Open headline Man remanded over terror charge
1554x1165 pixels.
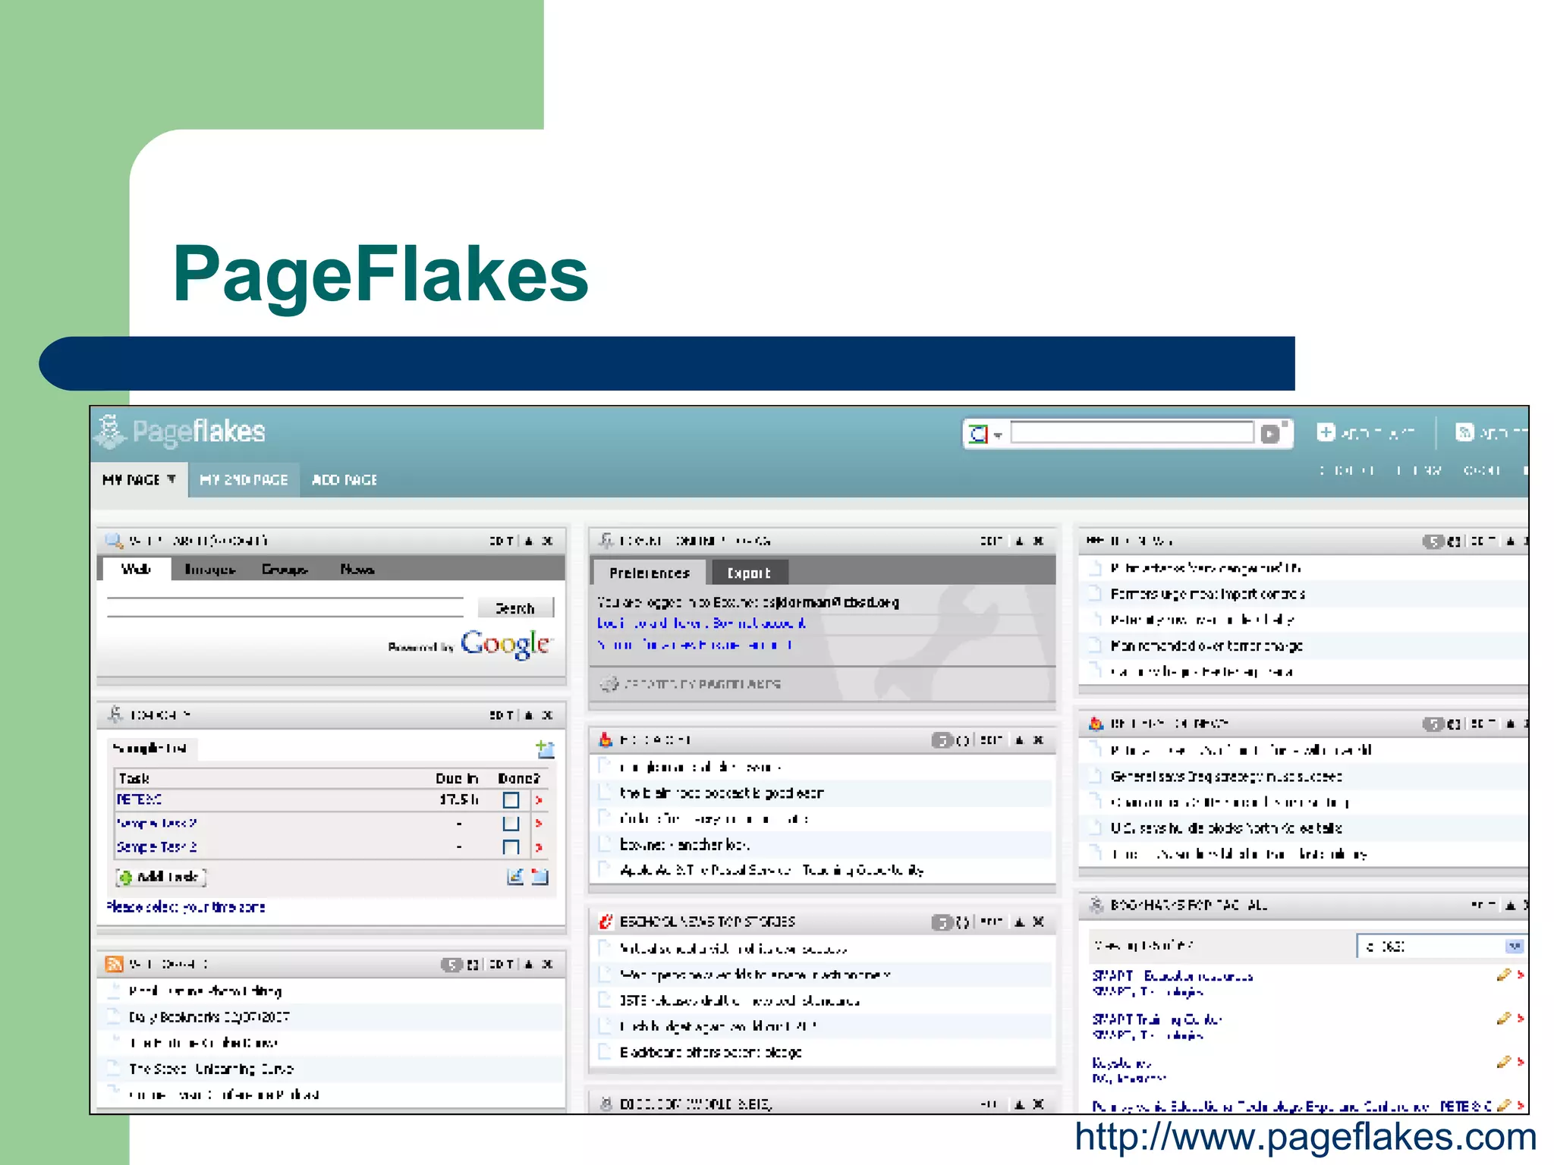pos(1206,645)
